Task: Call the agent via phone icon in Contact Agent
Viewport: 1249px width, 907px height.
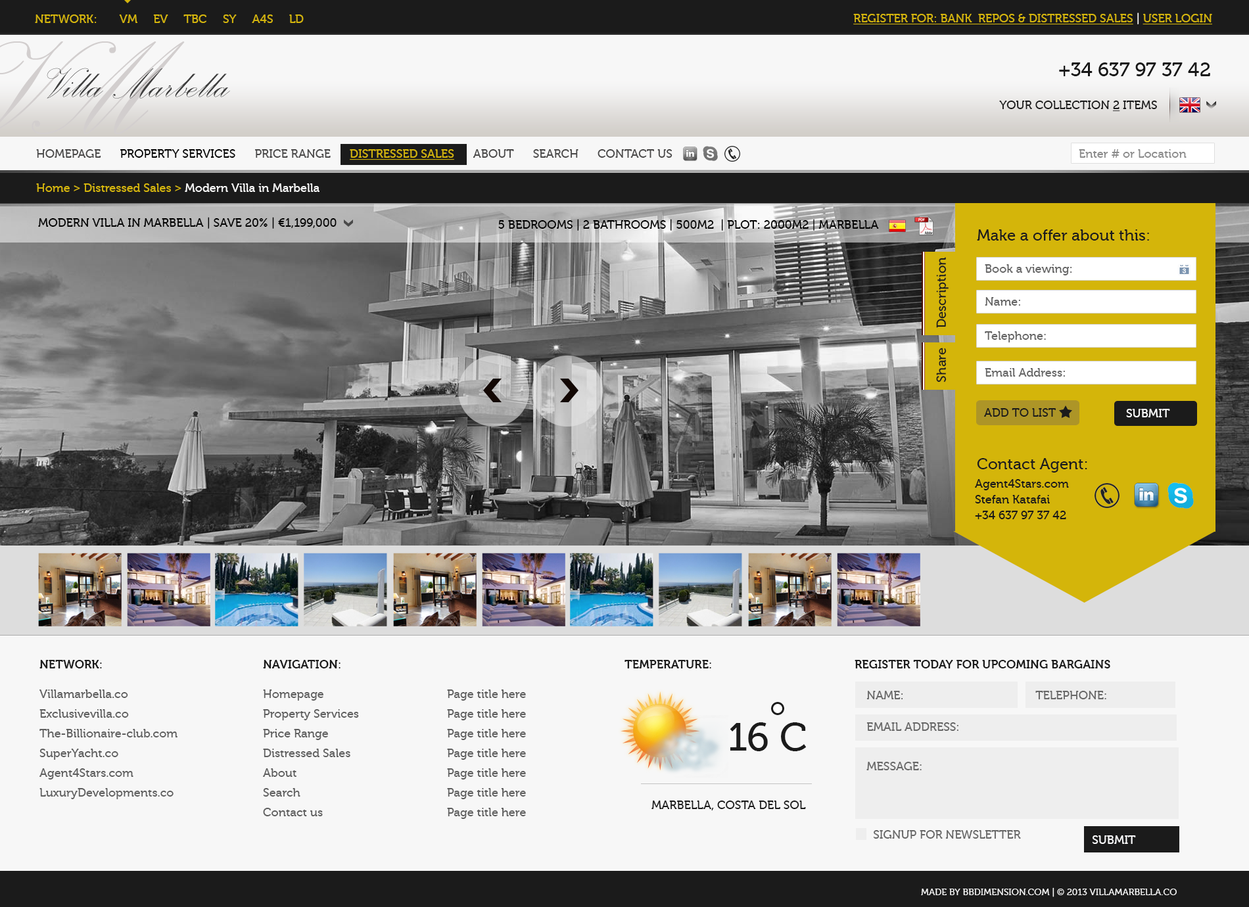Action: point(1107,496)
